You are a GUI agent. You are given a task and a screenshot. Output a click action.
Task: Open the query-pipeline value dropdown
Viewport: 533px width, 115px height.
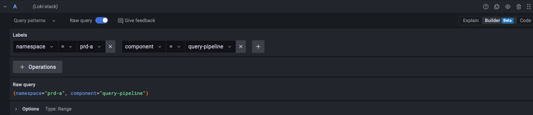coord(210,47)
